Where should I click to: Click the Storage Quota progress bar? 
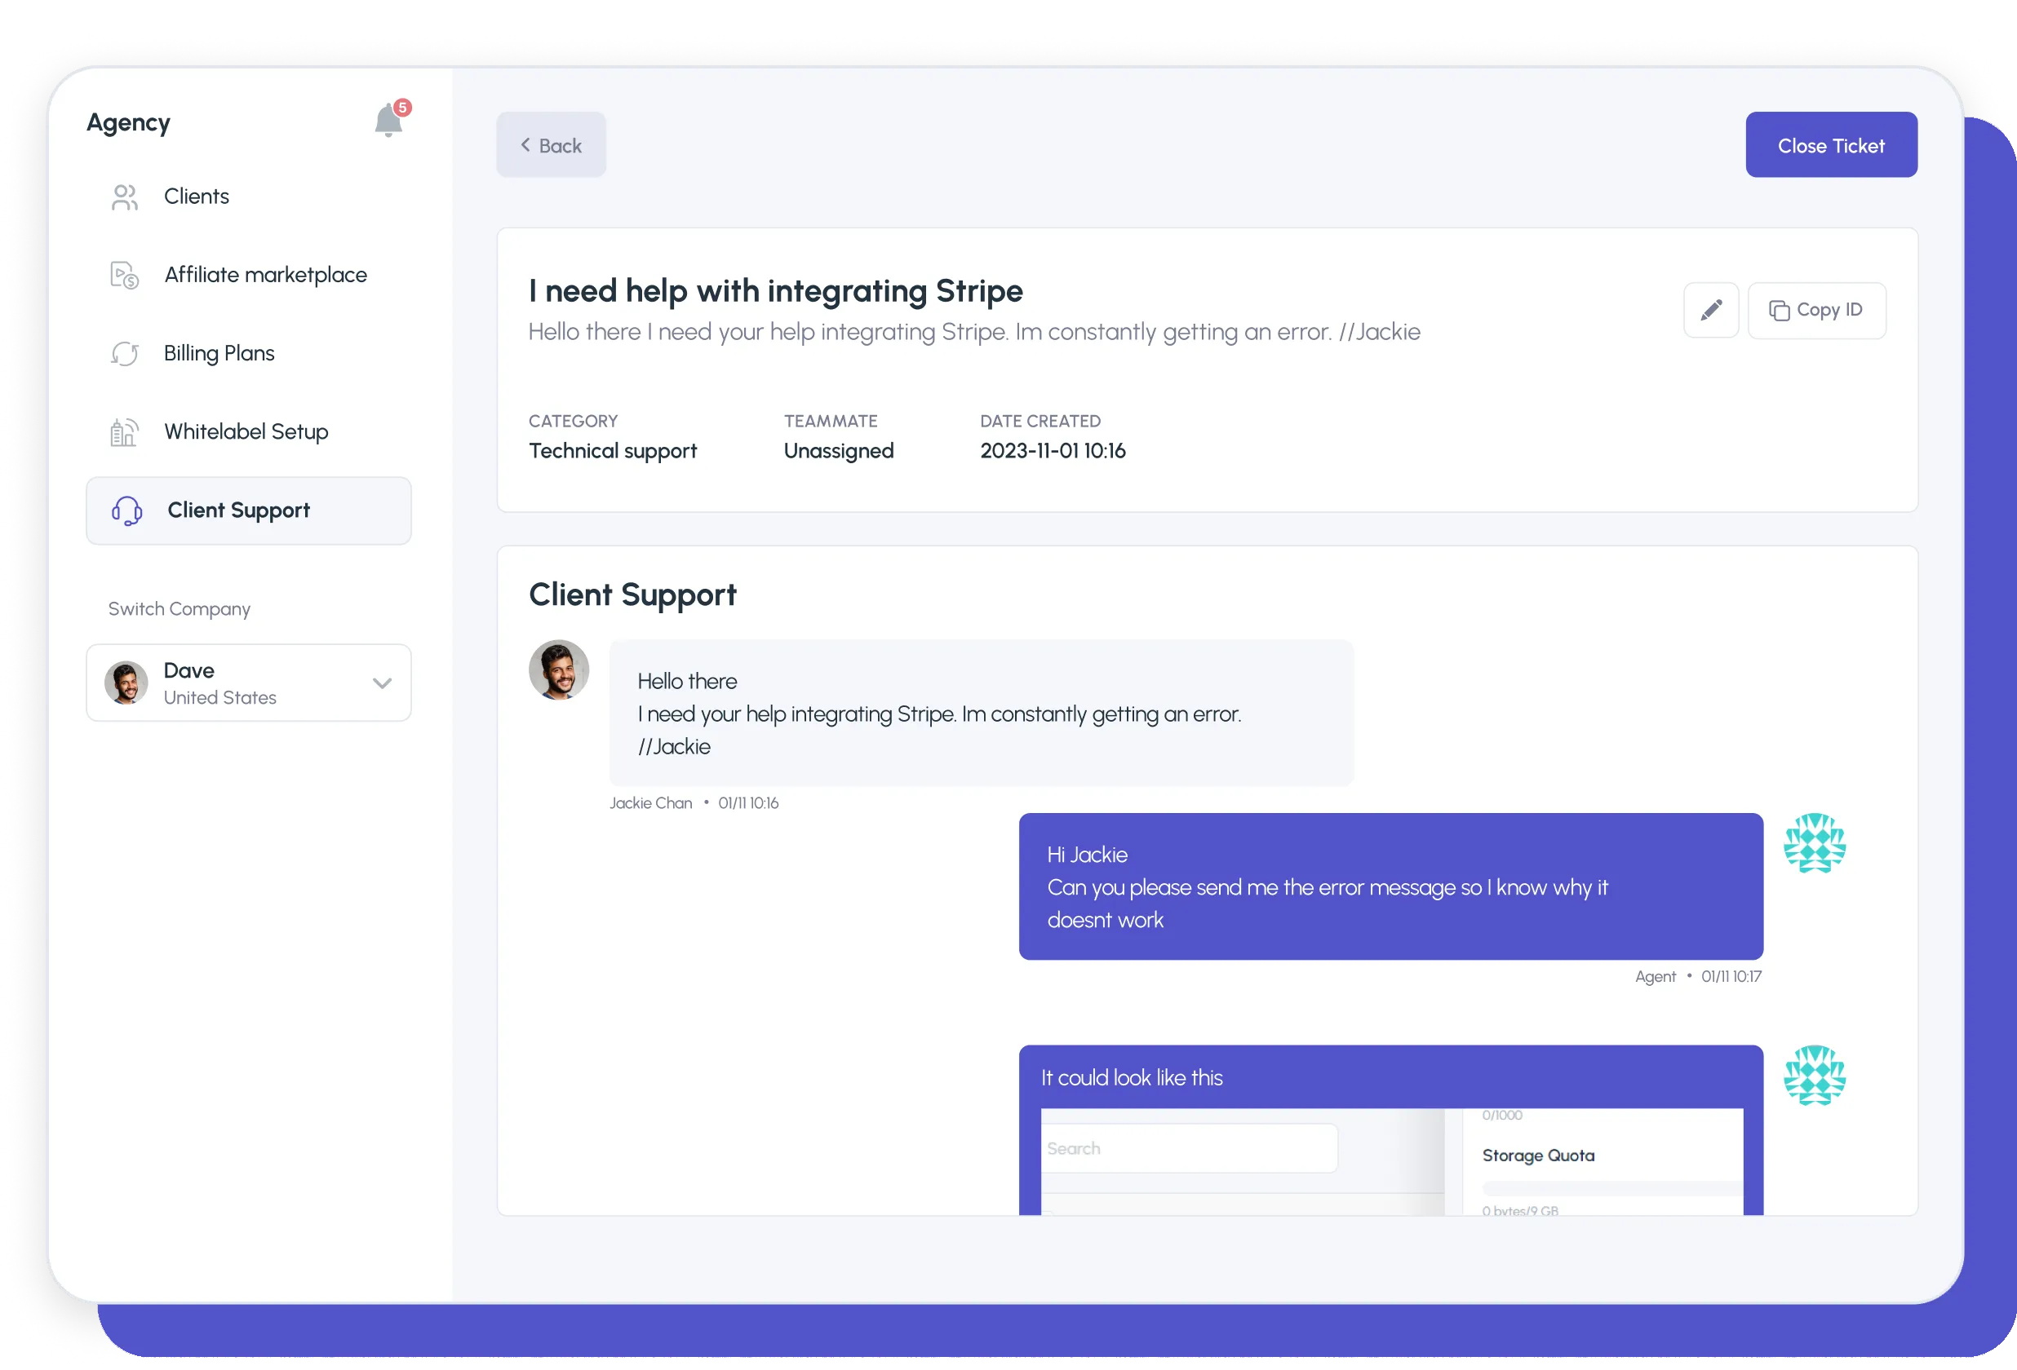1611,1188
